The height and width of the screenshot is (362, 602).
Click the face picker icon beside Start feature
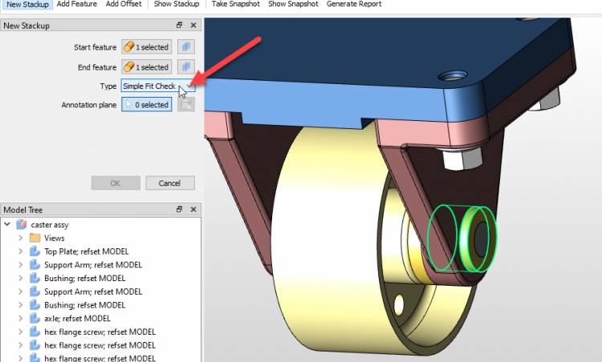click(185, 48)
